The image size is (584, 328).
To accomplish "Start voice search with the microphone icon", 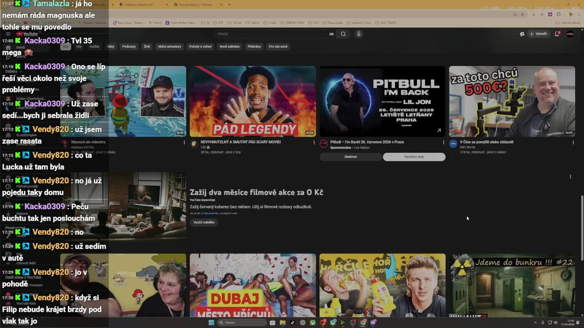I will point(359,34).
